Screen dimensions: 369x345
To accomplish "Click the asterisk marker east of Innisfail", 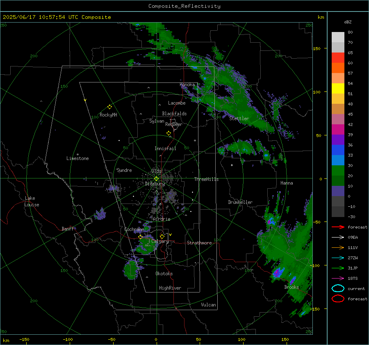I will point(195,141).
